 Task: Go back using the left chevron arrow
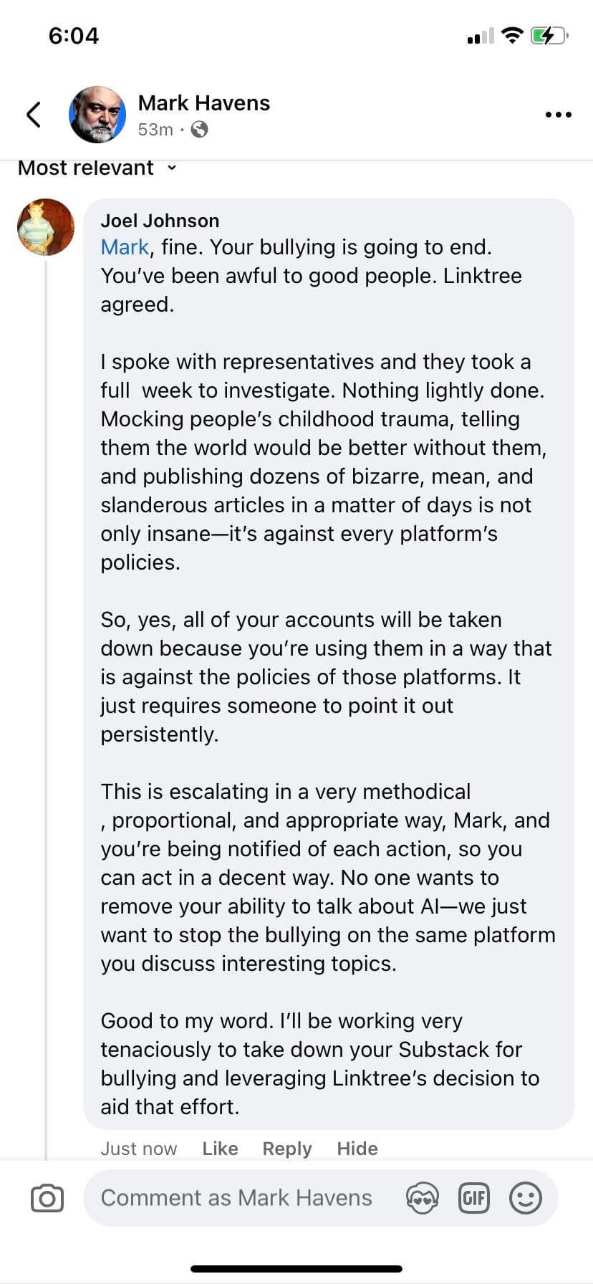click(33, 115)
